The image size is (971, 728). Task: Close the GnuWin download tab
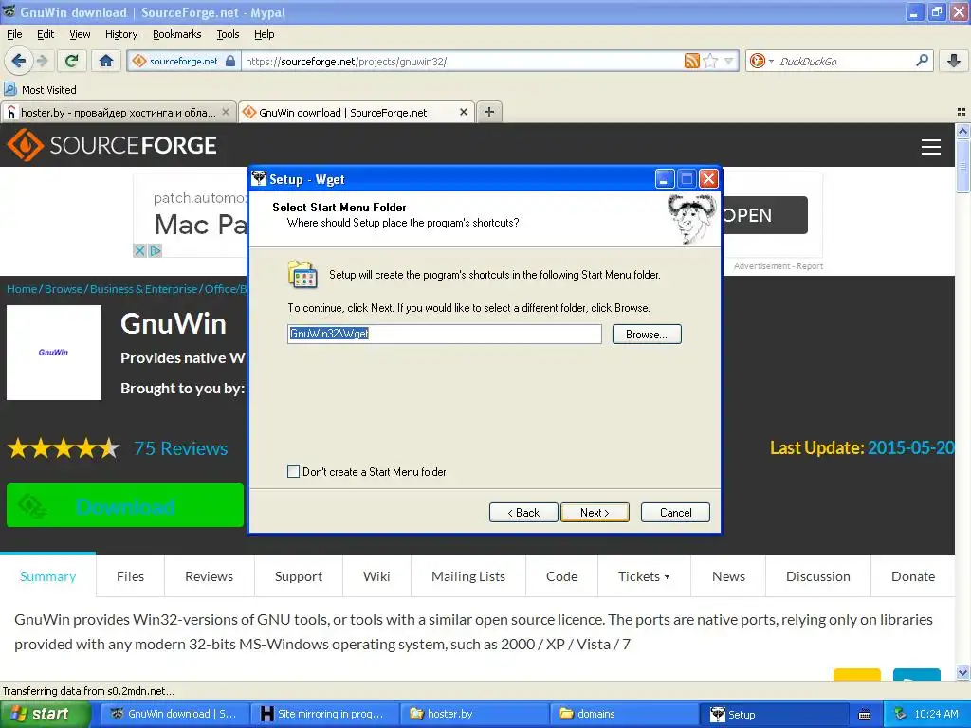463,112
